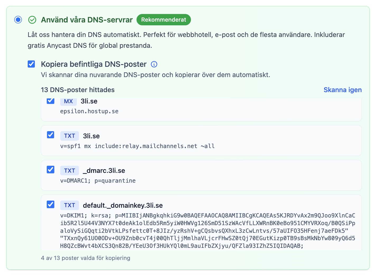Viewport: 375px width, 275px height.
Task: Disable the Kopiera befintliga DNS-poster checkbox
Action: pos(31,64)
